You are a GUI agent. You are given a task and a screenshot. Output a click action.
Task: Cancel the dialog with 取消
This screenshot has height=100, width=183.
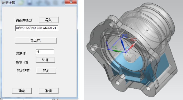(x=48, y=91)
